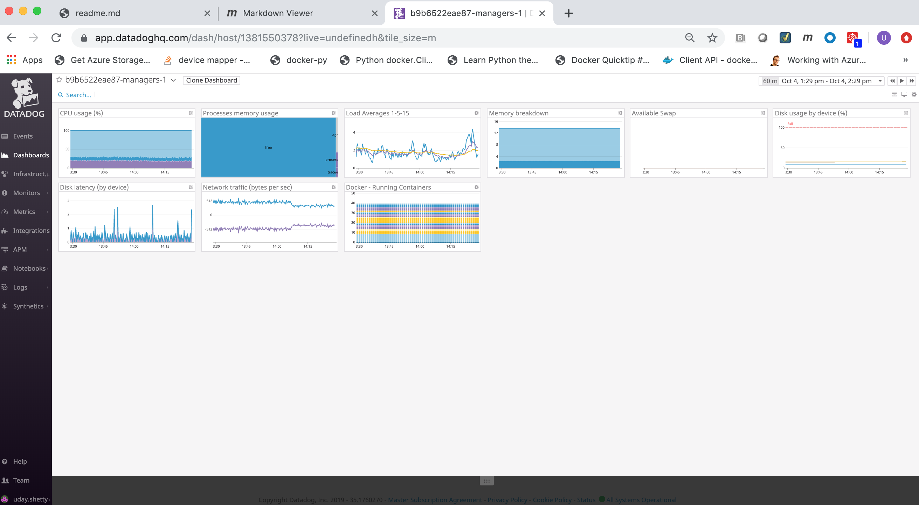This screenshot has height=505, width=919.
Task: Open a new browser tab
Action: coord(569,13)
